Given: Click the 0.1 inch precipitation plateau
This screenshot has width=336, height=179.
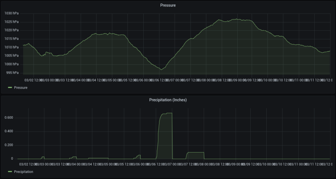Looking at the screenshot, I should 196,152.
